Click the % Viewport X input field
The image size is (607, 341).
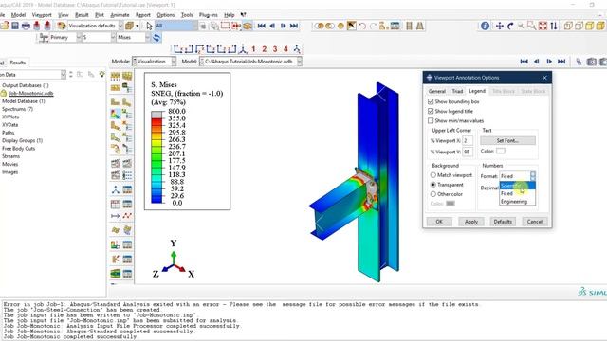point(468,141)
